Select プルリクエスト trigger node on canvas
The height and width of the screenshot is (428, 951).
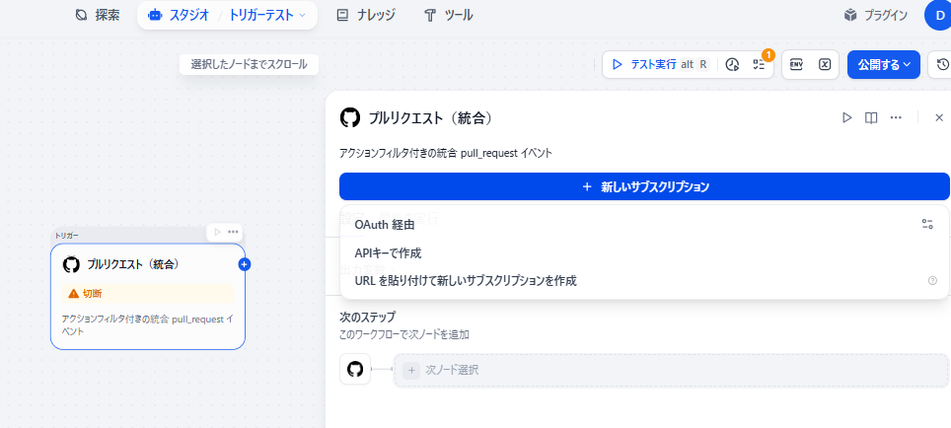tap(147, 297)
